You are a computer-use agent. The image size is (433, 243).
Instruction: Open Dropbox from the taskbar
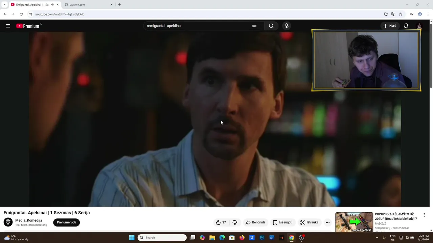pyautogui.click(x=252, y=238)
